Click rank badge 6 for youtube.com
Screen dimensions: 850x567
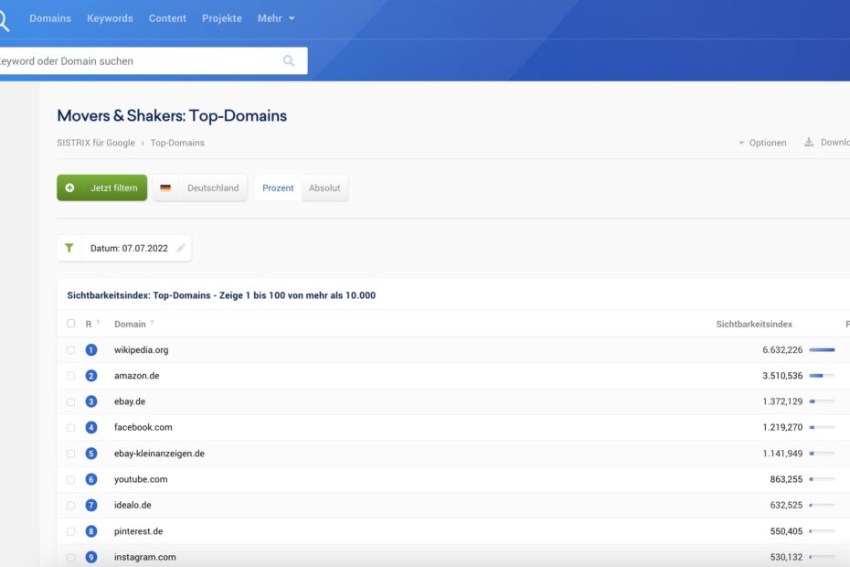[x=91, y=479]
